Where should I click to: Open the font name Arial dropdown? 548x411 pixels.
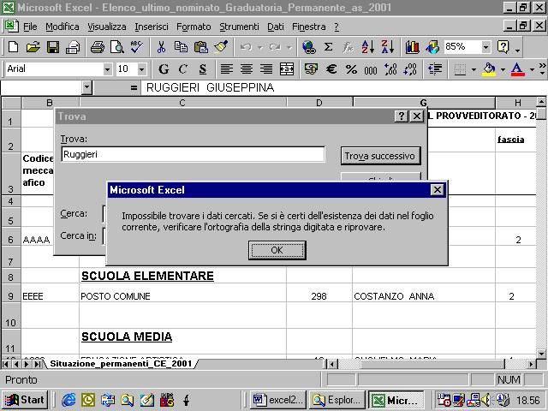107,69
